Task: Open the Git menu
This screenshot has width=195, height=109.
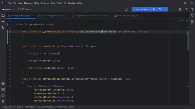Action: coord(65,3)
